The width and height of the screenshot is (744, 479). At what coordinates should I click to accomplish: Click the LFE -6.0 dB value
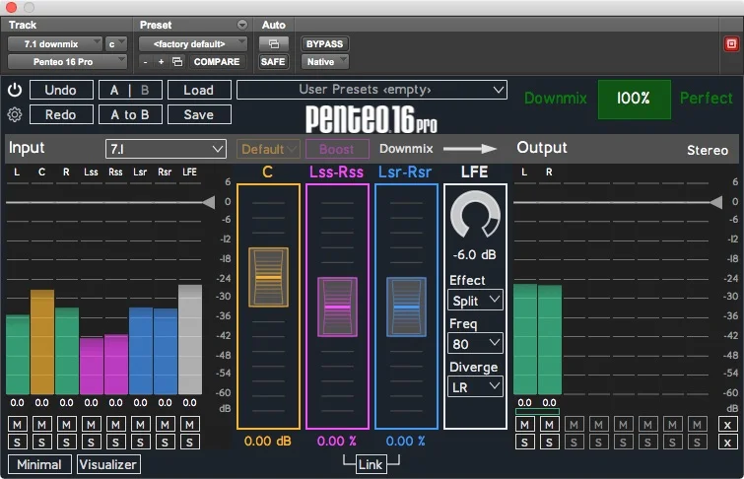[475, 255]
